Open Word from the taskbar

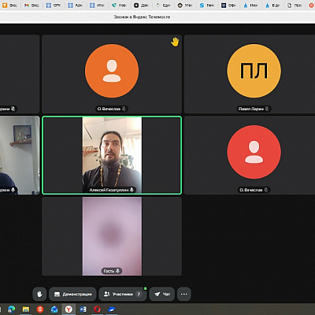click(x=83, y=309)
